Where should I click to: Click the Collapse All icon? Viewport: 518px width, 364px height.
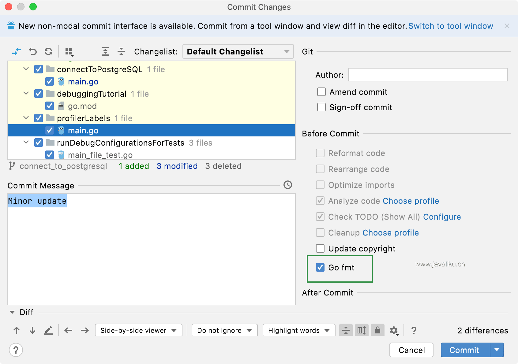pos(121,52)
